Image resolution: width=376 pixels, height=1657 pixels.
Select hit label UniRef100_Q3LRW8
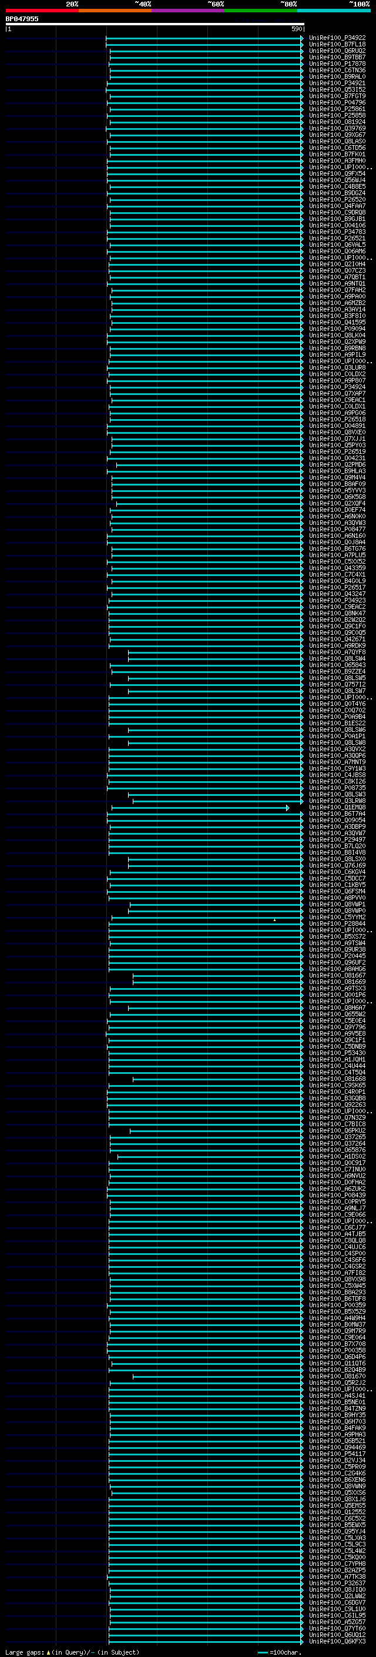point(337,801)
